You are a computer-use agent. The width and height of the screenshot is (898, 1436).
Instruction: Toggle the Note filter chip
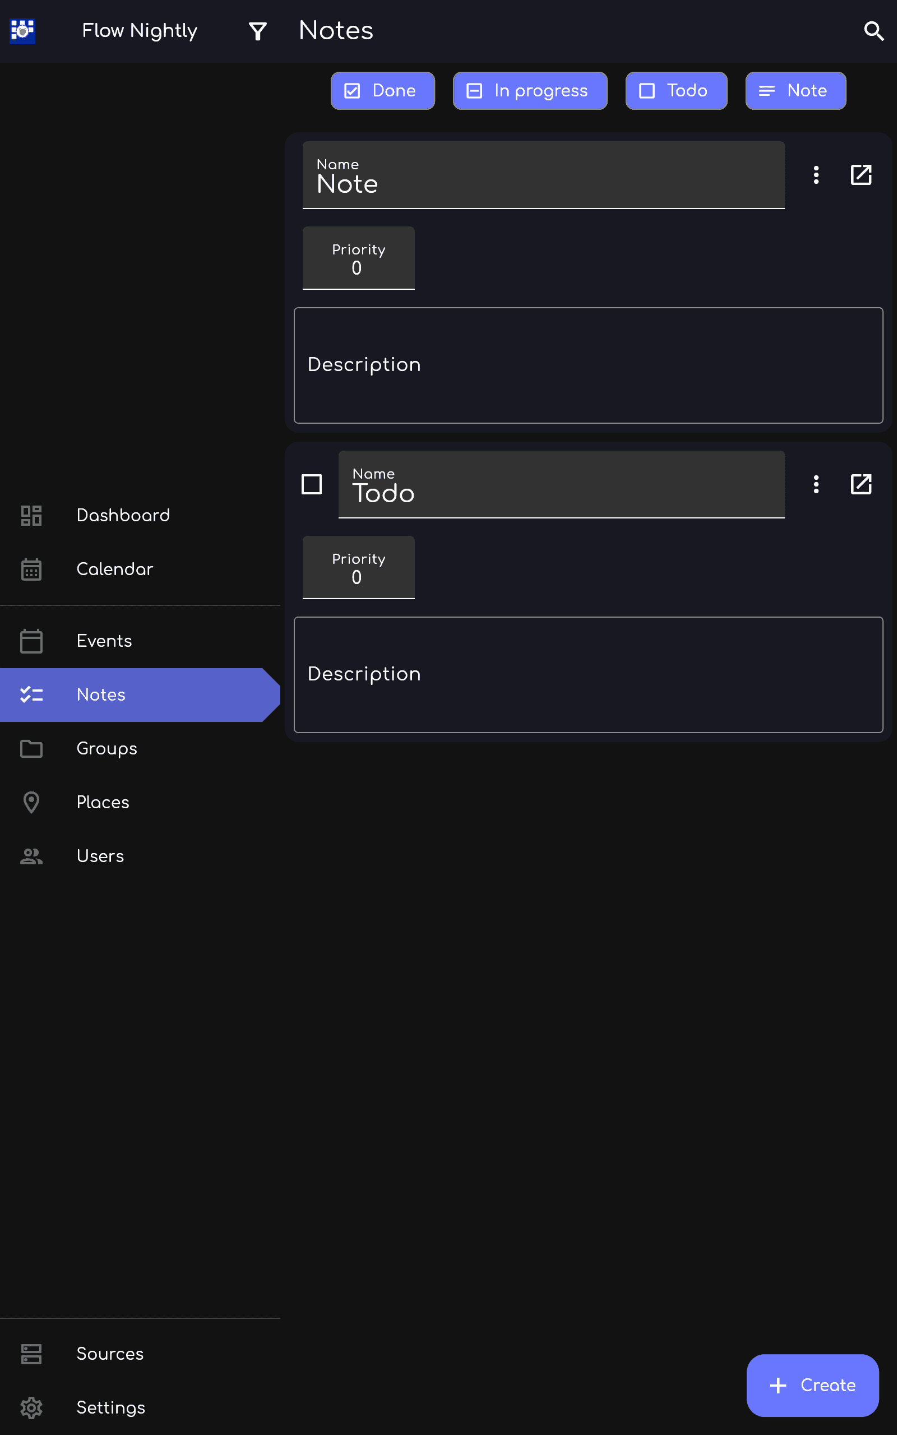click(x=795, y=91)
